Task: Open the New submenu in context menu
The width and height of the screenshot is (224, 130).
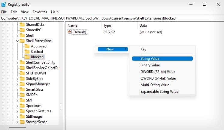Action: click(113, 49)
